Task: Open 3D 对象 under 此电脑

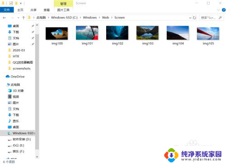Action: click(18, 91)
